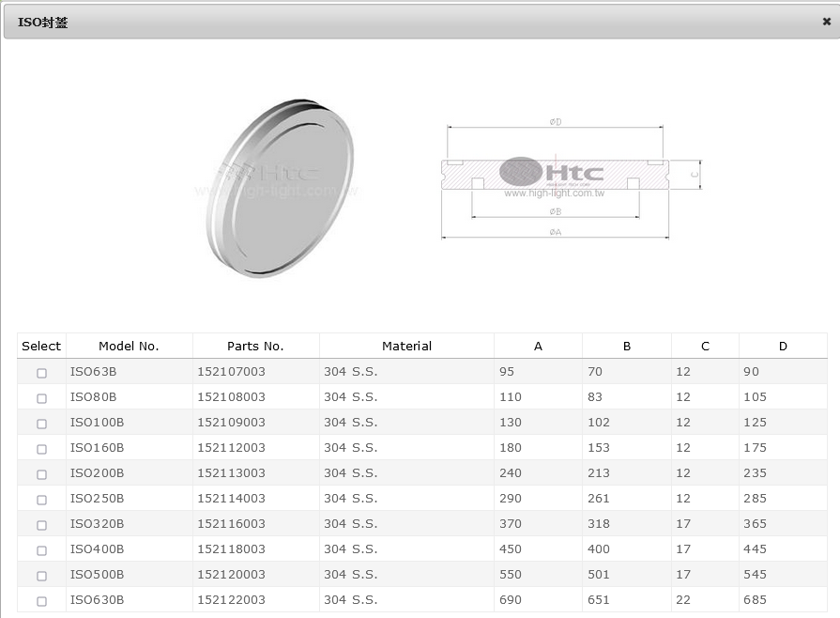Click the Model No. column header

click(129, 346)
